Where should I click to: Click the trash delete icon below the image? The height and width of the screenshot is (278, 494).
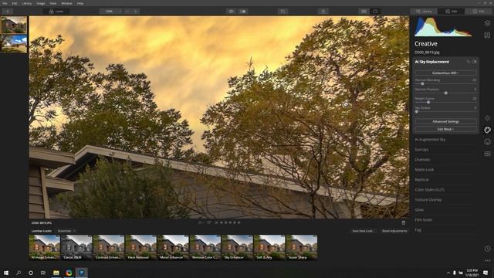(x=404, y=223)
